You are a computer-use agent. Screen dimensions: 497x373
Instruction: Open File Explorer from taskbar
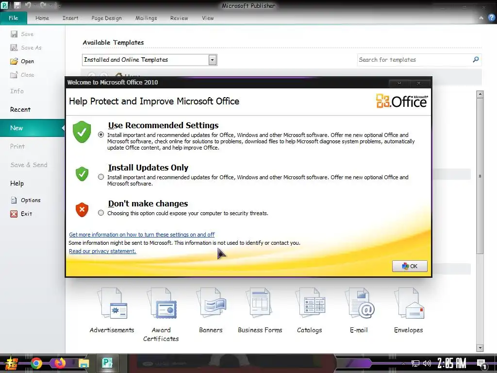click(83, 363)
